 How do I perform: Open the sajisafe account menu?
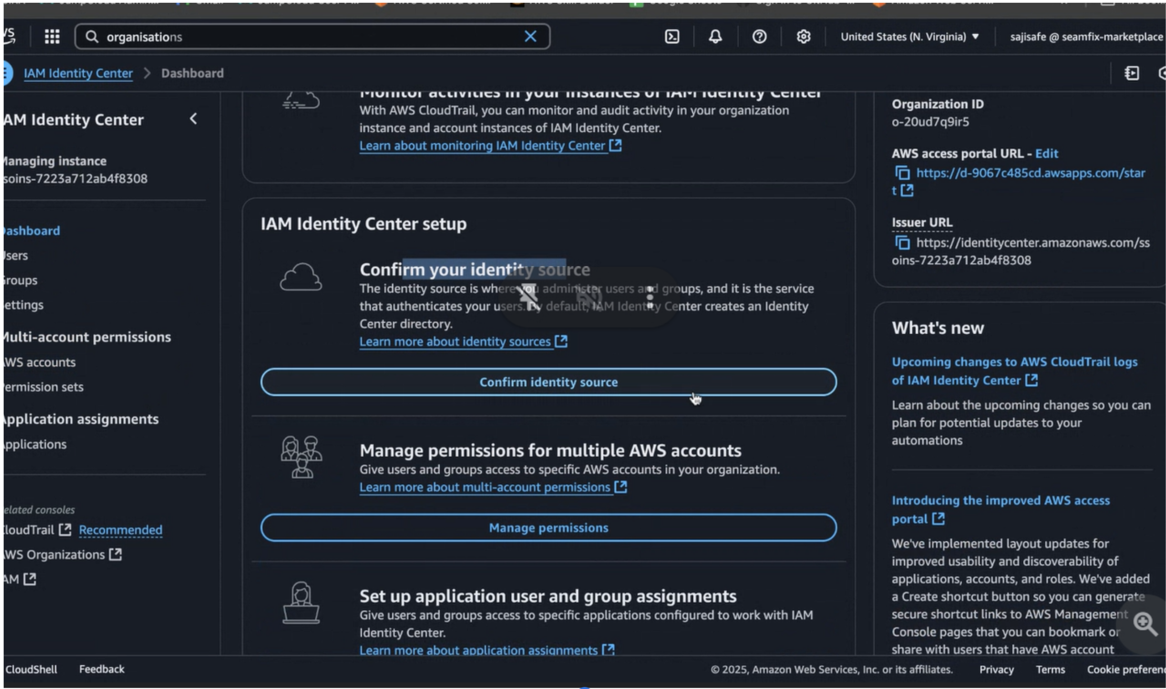1085,37
